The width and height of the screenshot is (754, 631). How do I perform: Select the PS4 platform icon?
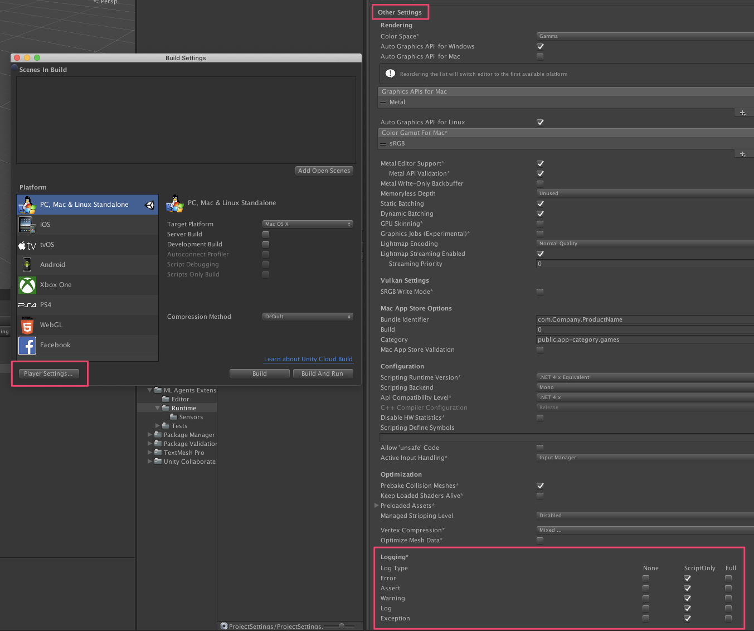pyautogui.click(x=27, y=305)
